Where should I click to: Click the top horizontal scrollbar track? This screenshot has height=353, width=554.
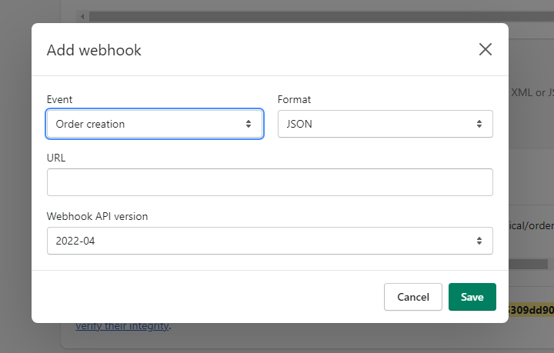click(308, 15)
